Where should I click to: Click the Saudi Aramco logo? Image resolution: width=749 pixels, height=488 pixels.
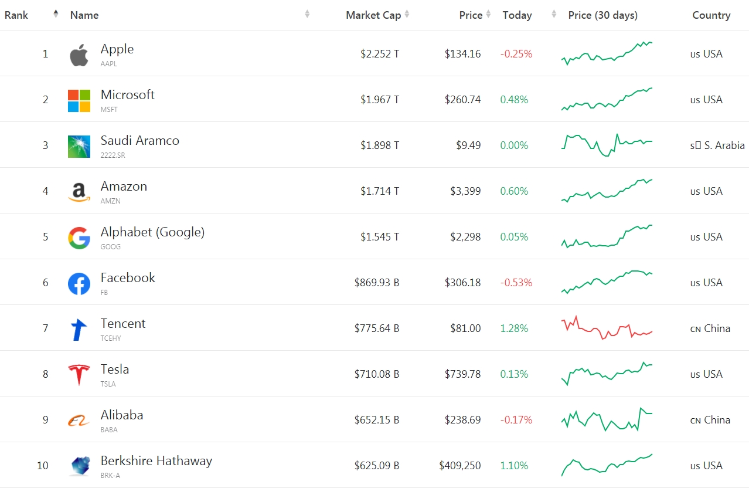[79, 147]
